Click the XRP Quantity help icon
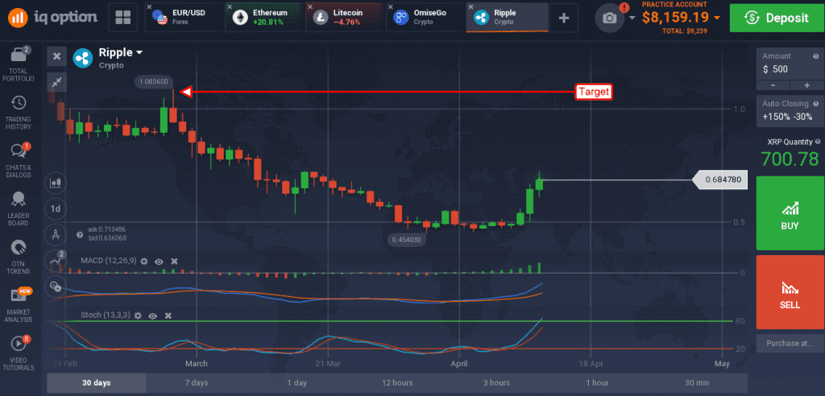 [x=817, y=142]
